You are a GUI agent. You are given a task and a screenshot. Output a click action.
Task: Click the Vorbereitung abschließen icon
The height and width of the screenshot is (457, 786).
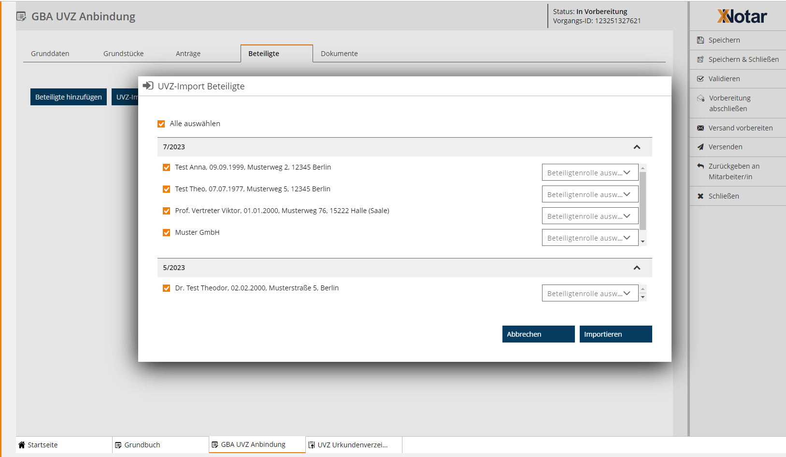tap(700, 98)
